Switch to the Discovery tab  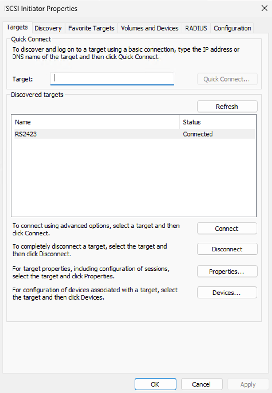(48, 28)
